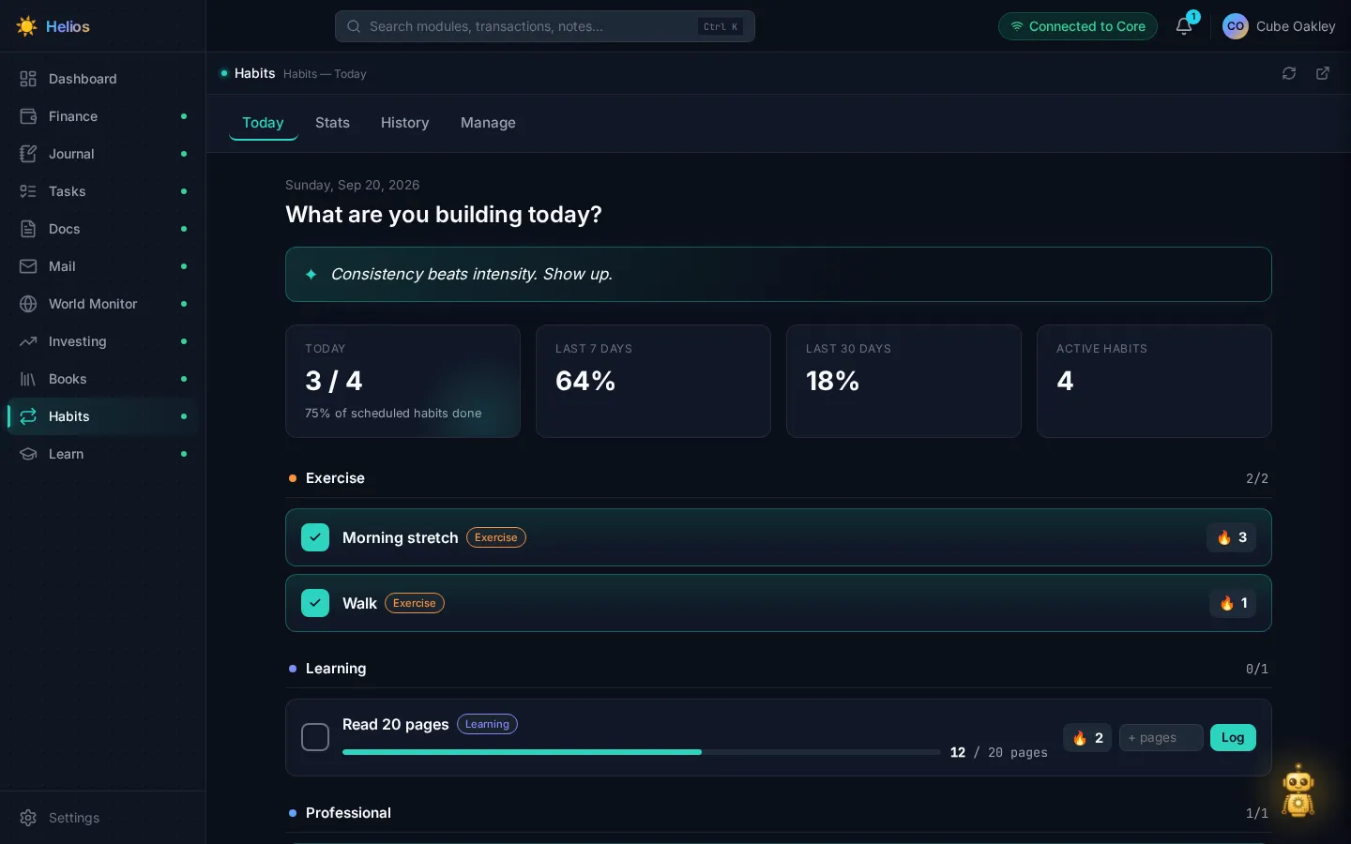Click the search modules box
Viewport: 1351px width, 844px height.
pos(545,26)
